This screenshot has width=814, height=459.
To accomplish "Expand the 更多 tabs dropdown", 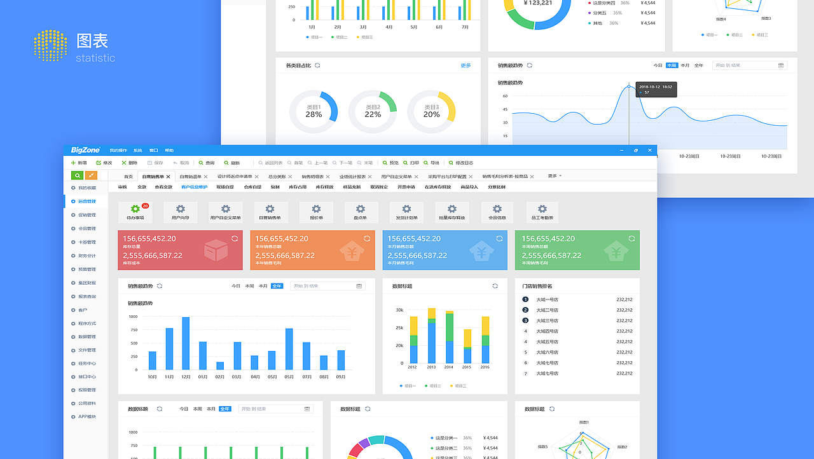I will point(555,176).
